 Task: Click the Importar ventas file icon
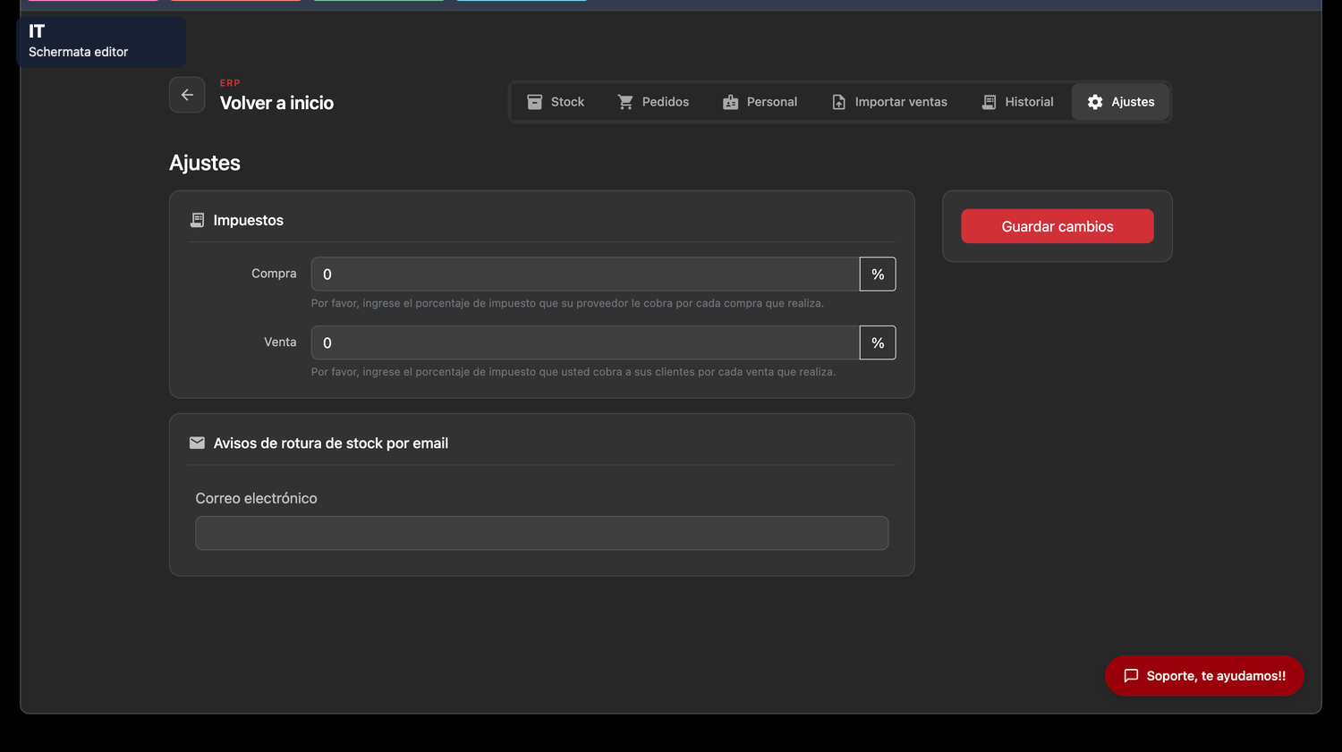pos(838,102)
